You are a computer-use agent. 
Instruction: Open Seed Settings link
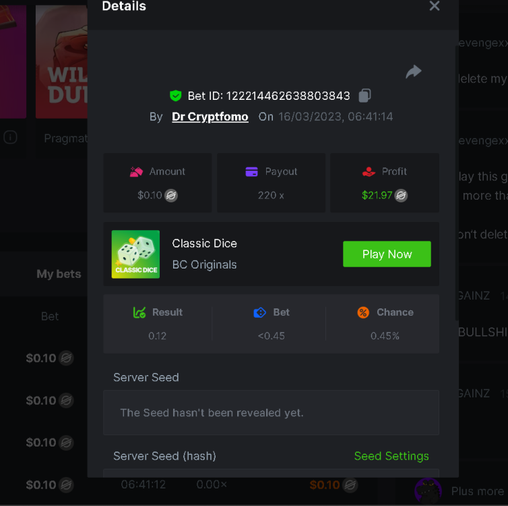(x=391, y=456)
